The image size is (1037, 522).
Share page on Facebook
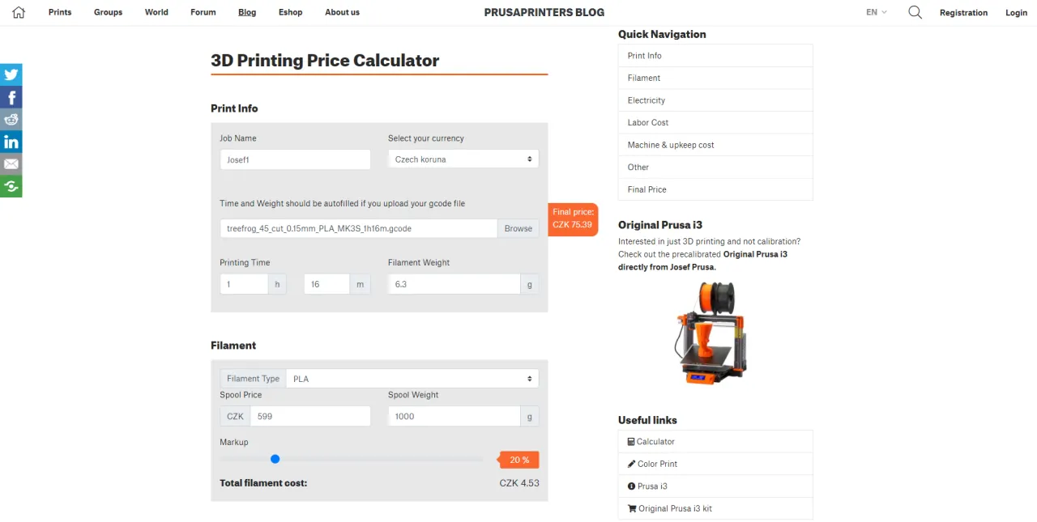(x=11, y=97)
